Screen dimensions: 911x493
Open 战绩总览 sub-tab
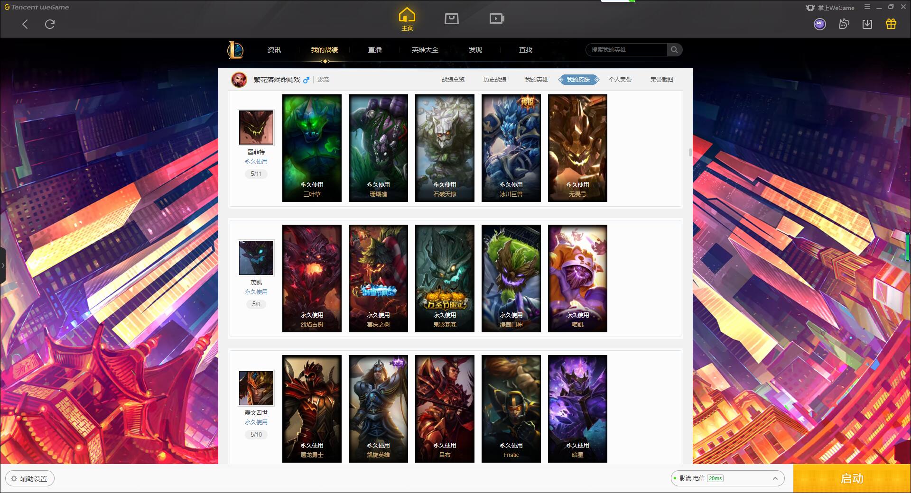click(x=453, y=80)
